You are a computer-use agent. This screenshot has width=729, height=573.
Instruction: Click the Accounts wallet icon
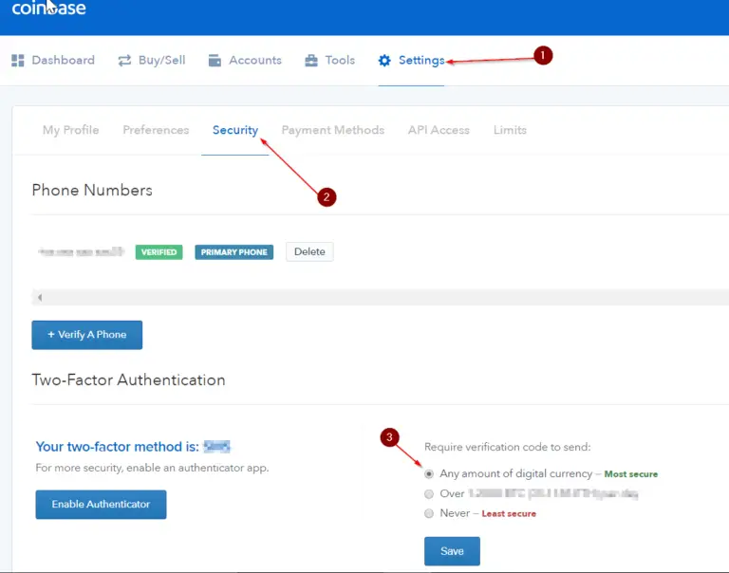215,61
